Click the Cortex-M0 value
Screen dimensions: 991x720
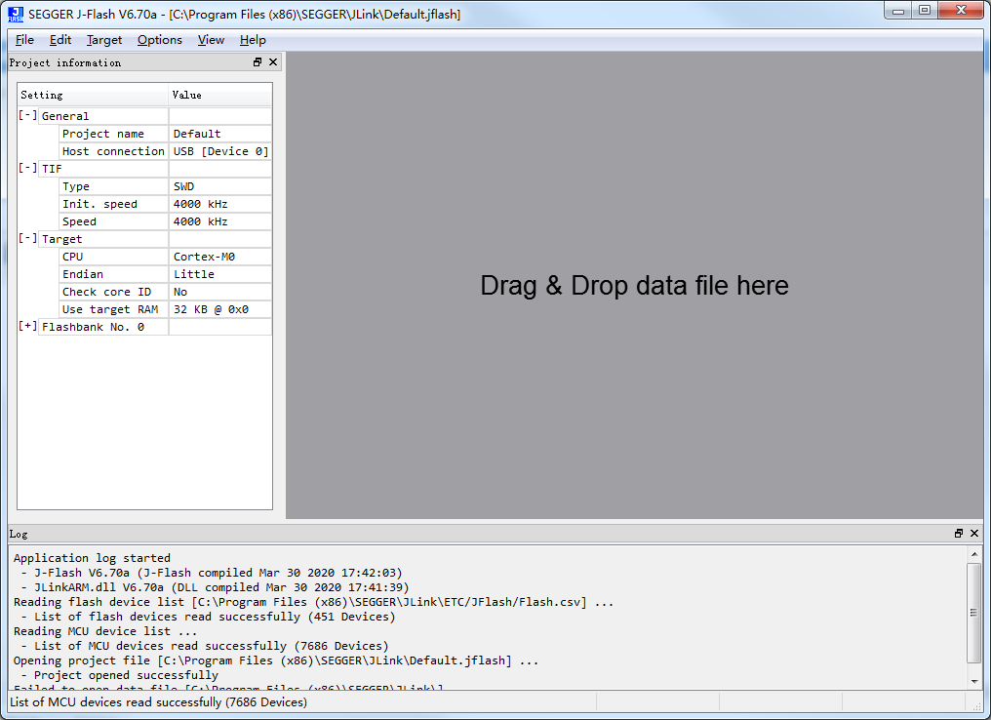click(x=220, y=257)
